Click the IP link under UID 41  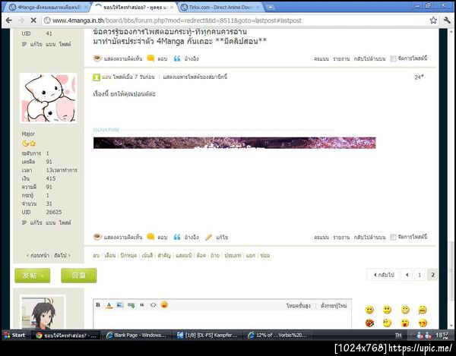click(24, 44)
